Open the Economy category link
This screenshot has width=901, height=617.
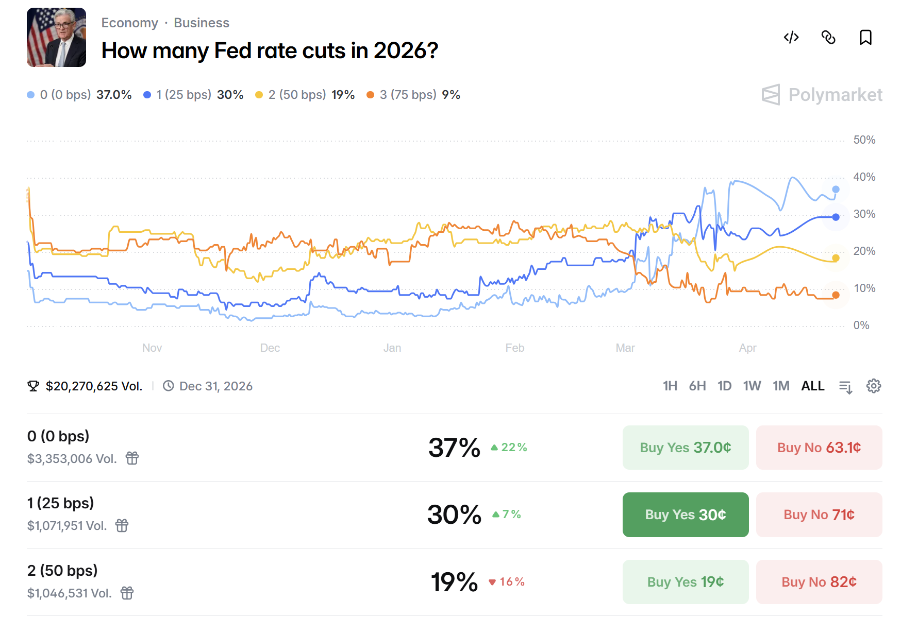coord(130,23)
